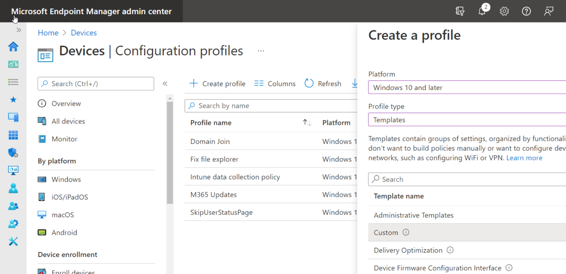The image size is (566, 274).
Task: Open Endpoint security shield icon in left rail
Action: click(13, 153)
